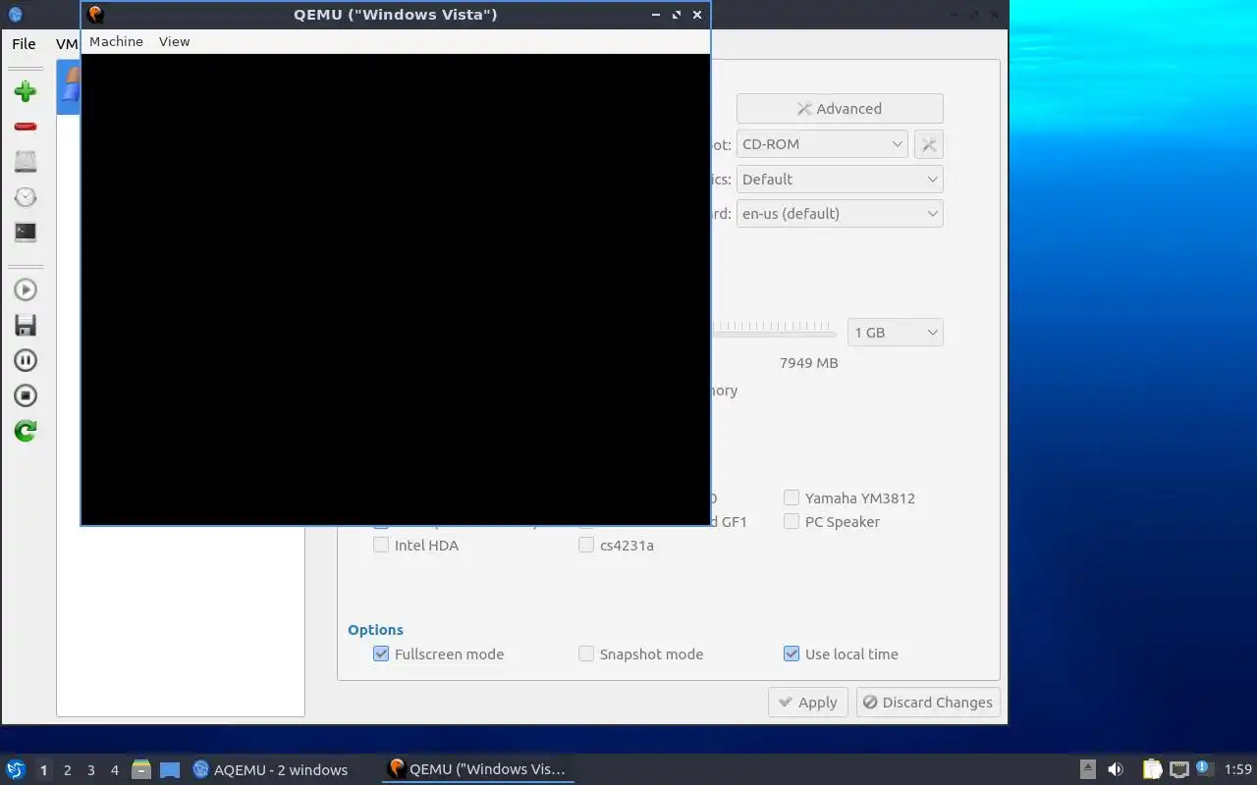Viewport: 1257px width, 785px height.
Task: Click the memory size slider track
Action: [x=773, y=333]
